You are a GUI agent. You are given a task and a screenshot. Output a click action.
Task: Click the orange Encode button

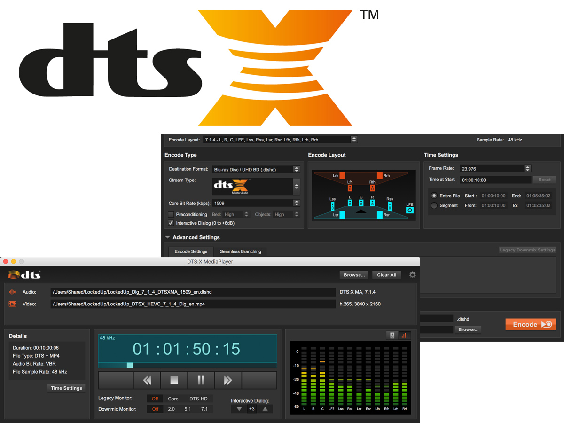[530, 324]
